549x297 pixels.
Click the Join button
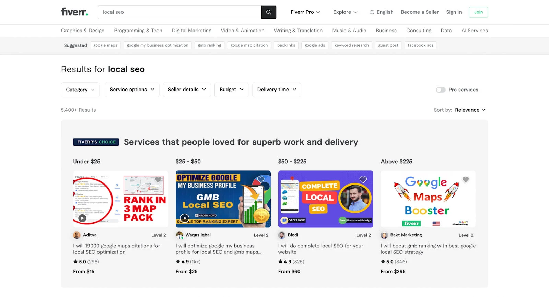(478, 12)
